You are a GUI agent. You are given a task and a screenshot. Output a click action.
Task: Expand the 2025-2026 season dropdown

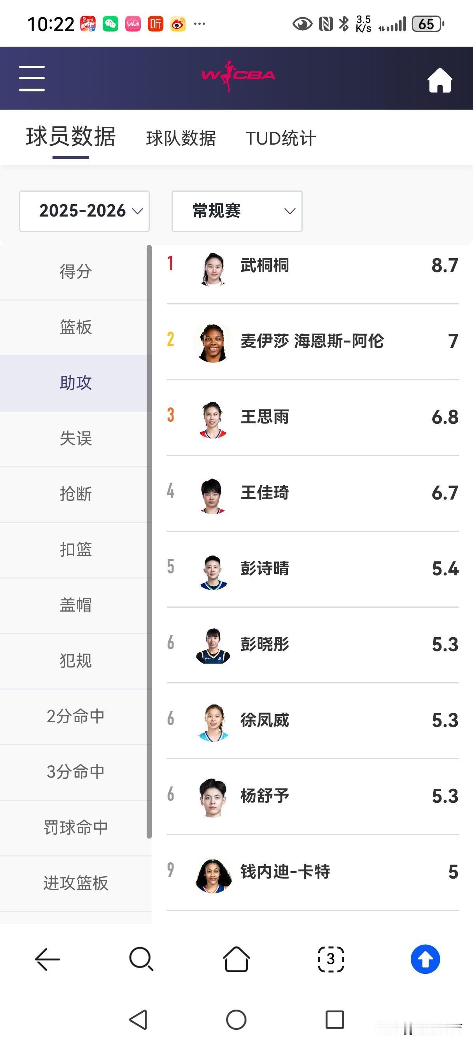tap(84, 211)
